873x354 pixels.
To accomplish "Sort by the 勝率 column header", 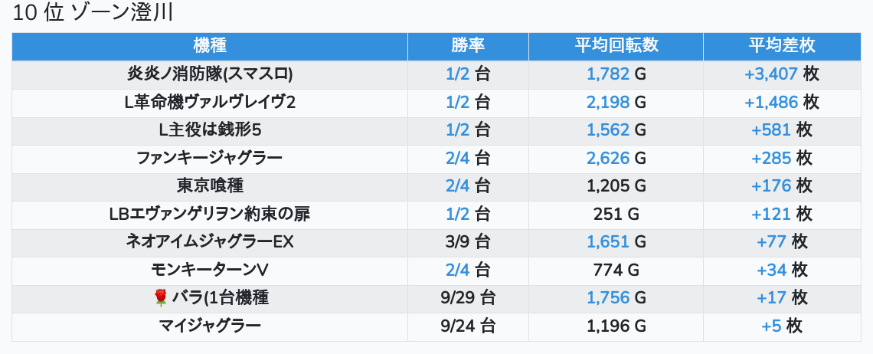I will [x=468, y=46].
